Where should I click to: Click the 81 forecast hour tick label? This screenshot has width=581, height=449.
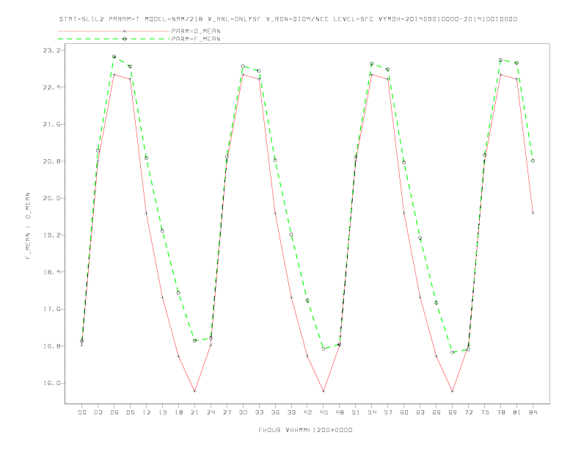517,412
